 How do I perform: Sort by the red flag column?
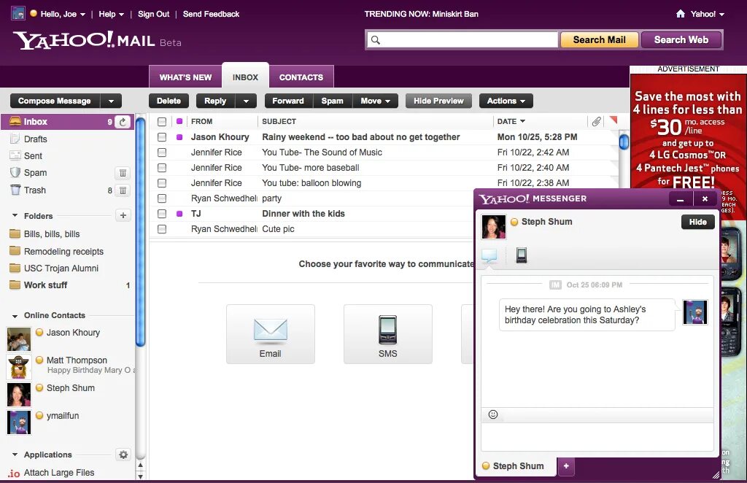(x=613, y=120)
